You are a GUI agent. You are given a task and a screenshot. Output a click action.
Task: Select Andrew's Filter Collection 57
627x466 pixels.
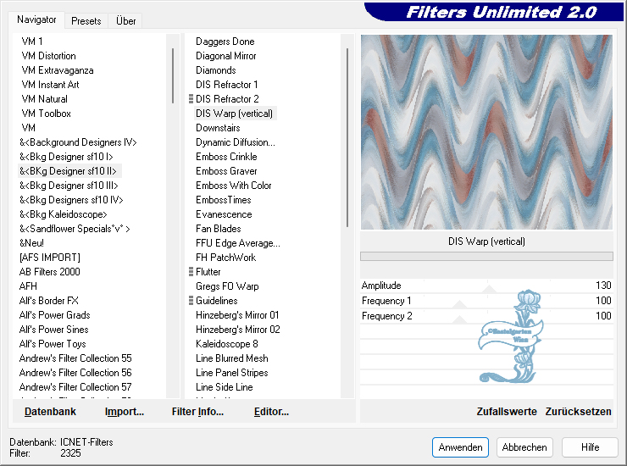coord(75,387)
